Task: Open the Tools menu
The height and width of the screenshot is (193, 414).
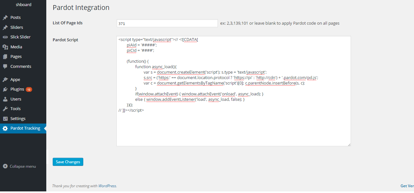Action: pyautogui.click(x=23, y=109)
